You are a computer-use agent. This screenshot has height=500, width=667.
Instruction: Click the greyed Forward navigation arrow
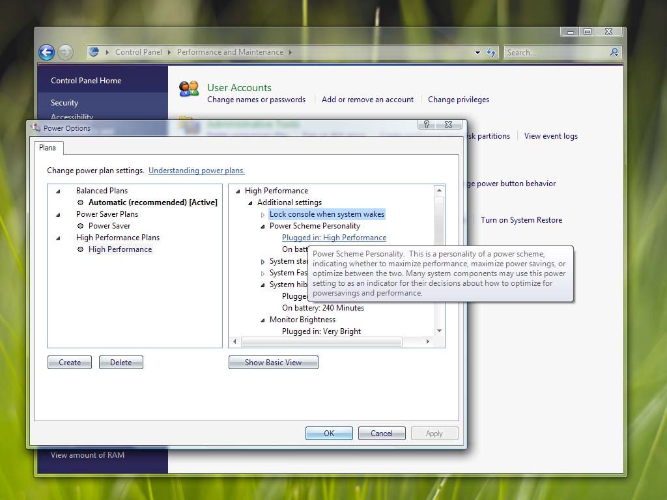click(x=65, y=52)
